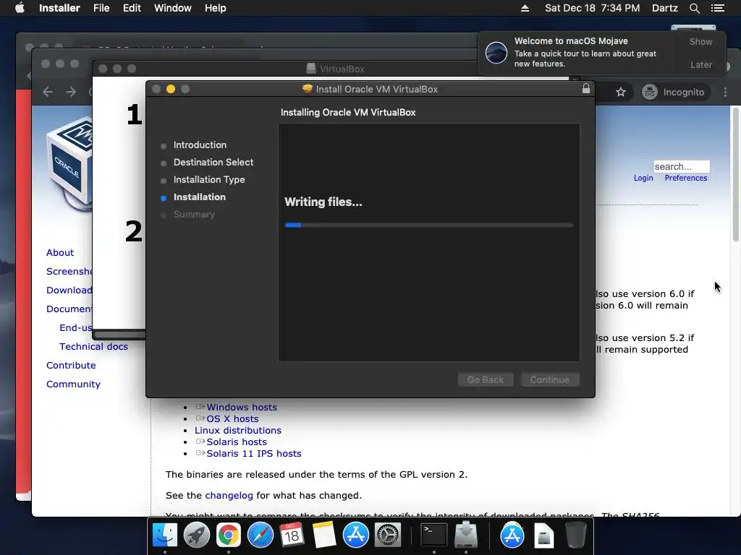Select the Summary step in sidebar
This screenshot has height=555, width=741.
click(194, 214)
